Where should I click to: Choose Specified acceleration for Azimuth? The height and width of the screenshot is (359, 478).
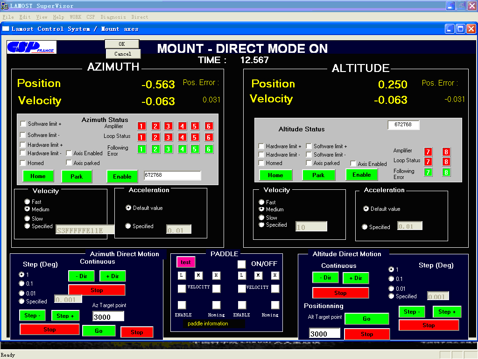(128, 226)
